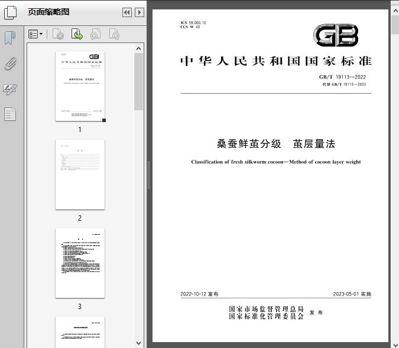The height and width of the screenshot is (348, 399).
Task: Click the 'CCS W 40' text
Action: coord(190,27)
